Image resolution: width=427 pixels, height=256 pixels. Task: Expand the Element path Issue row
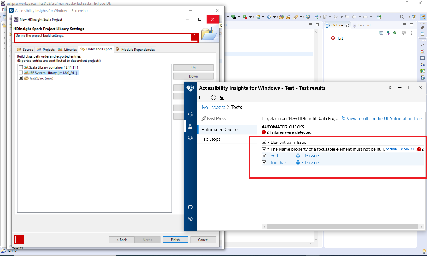[x=268, y=142]
